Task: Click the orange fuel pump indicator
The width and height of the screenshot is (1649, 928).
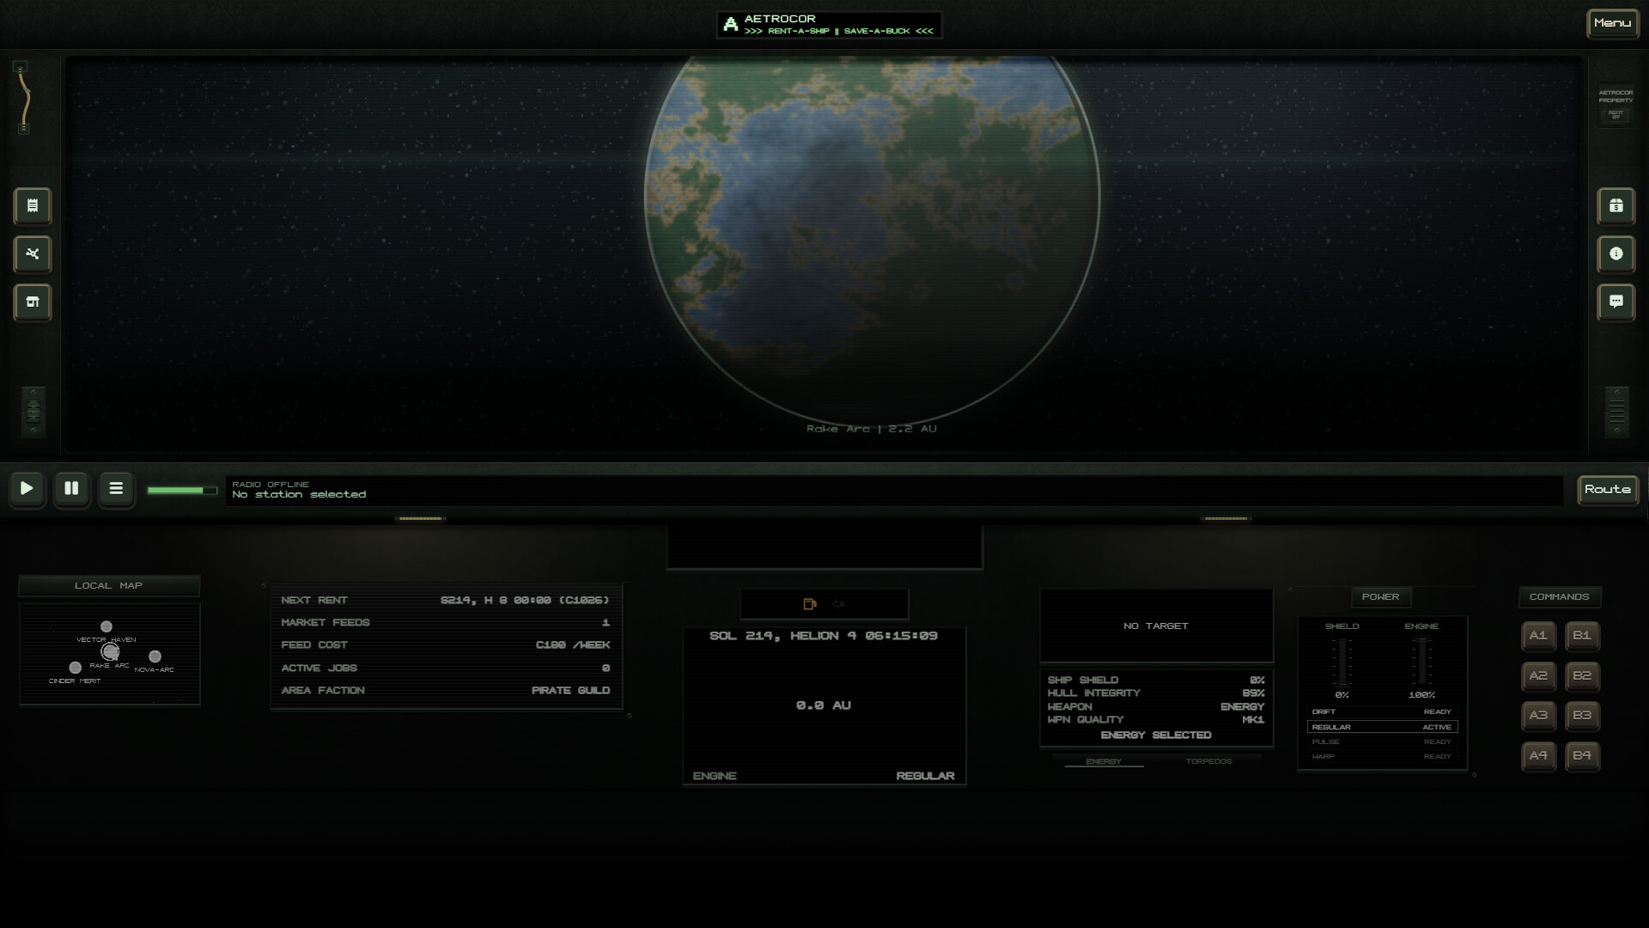Action: click(809, 604)
